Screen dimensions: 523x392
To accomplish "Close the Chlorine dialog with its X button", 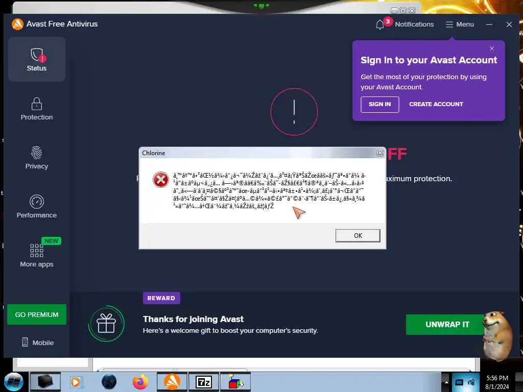I will click(380, 153).
